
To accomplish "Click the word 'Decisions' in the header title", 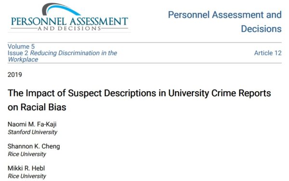I will click(261, 29).
